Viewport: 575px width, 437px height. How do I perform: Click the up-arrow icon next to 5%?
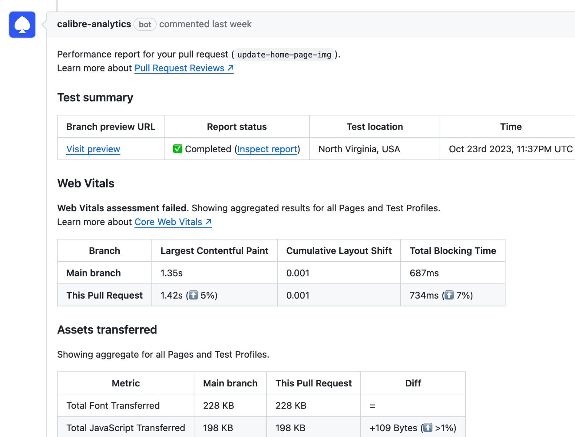(x=194, y=295)
